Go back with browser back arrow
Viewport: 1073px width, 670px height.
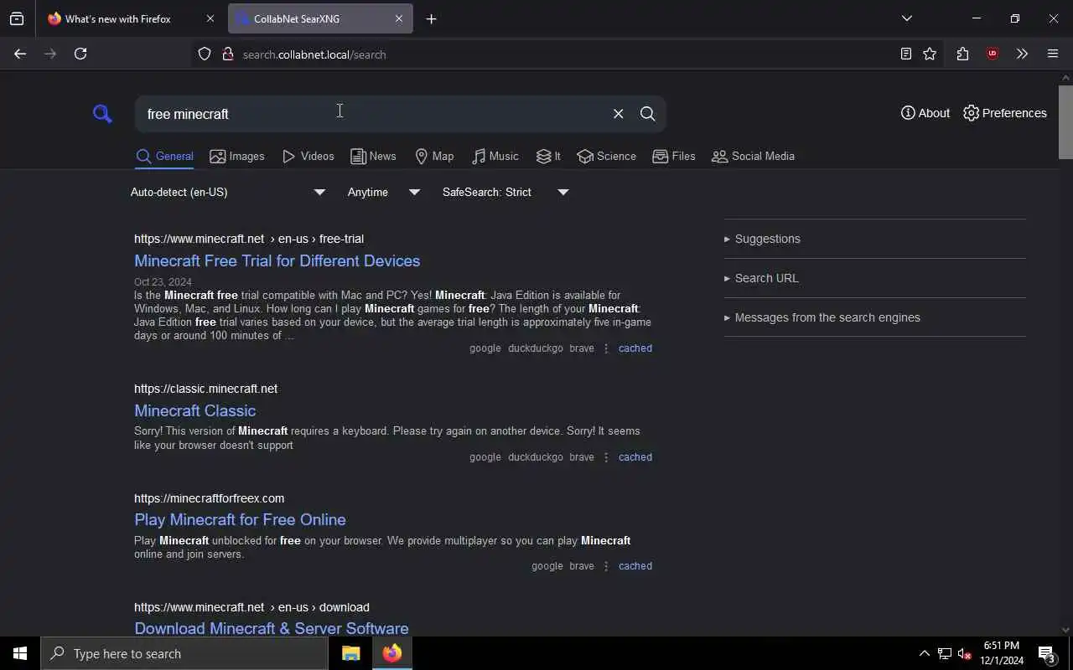[20, 54]
